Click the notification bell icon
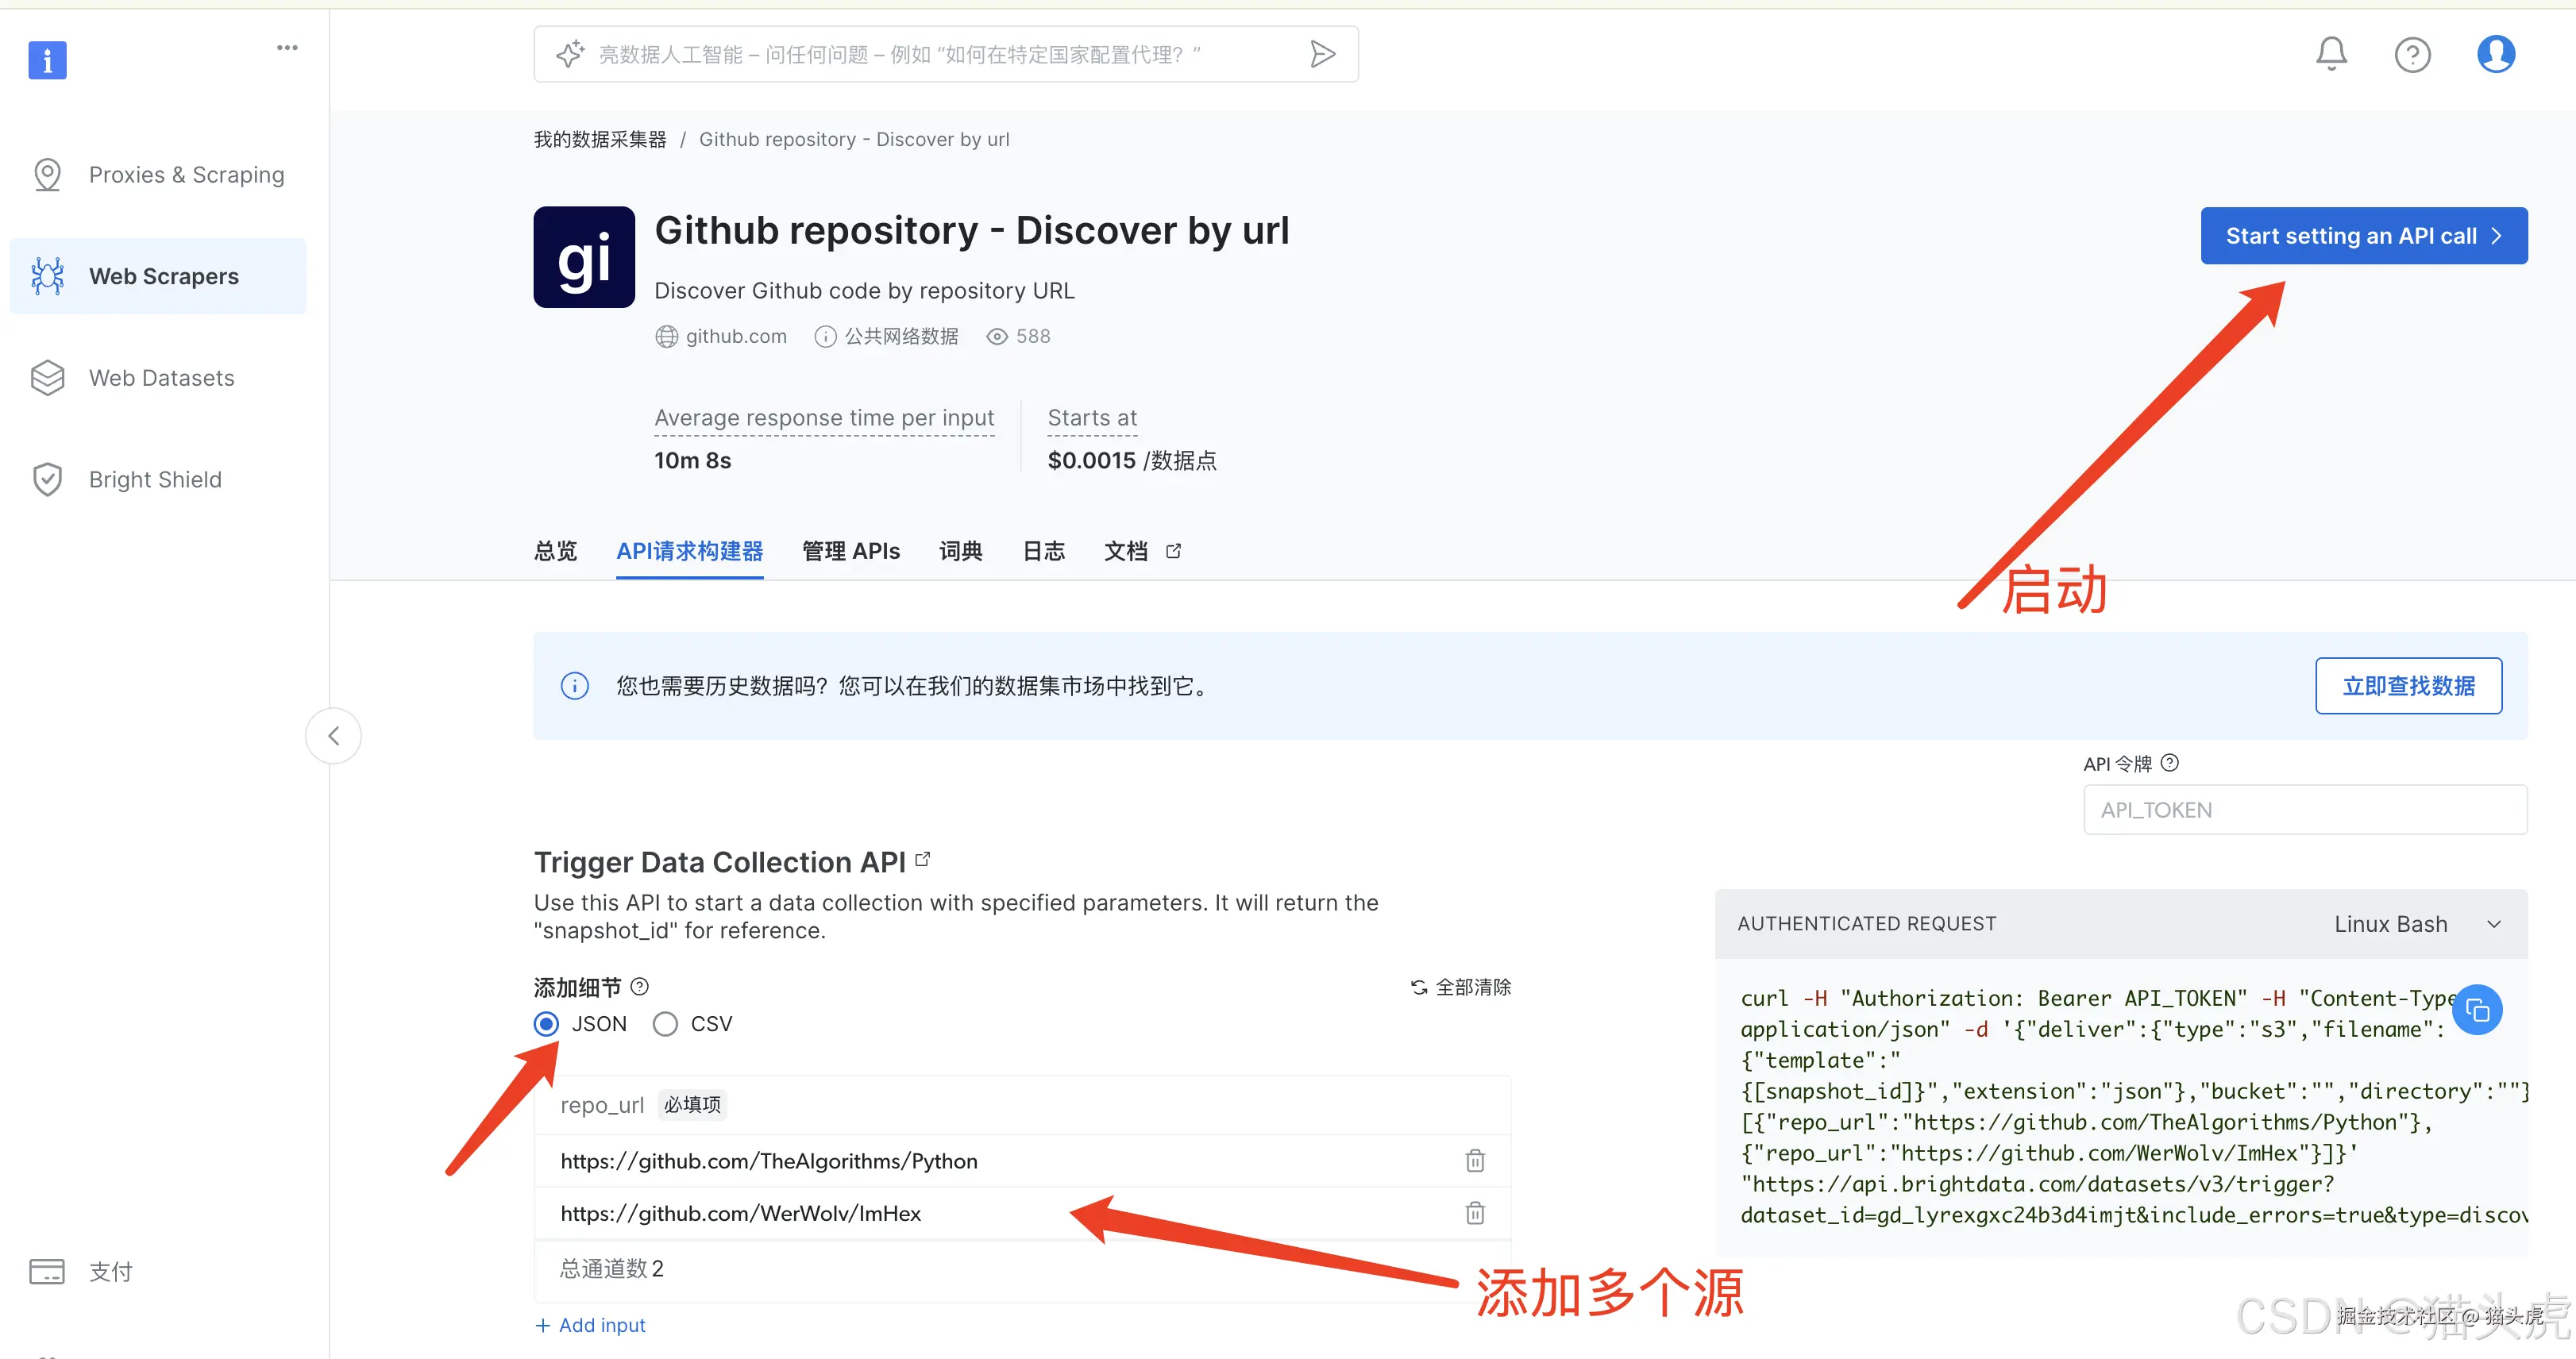This screenshot has height=1359, width=2576. coord(2331,53)
